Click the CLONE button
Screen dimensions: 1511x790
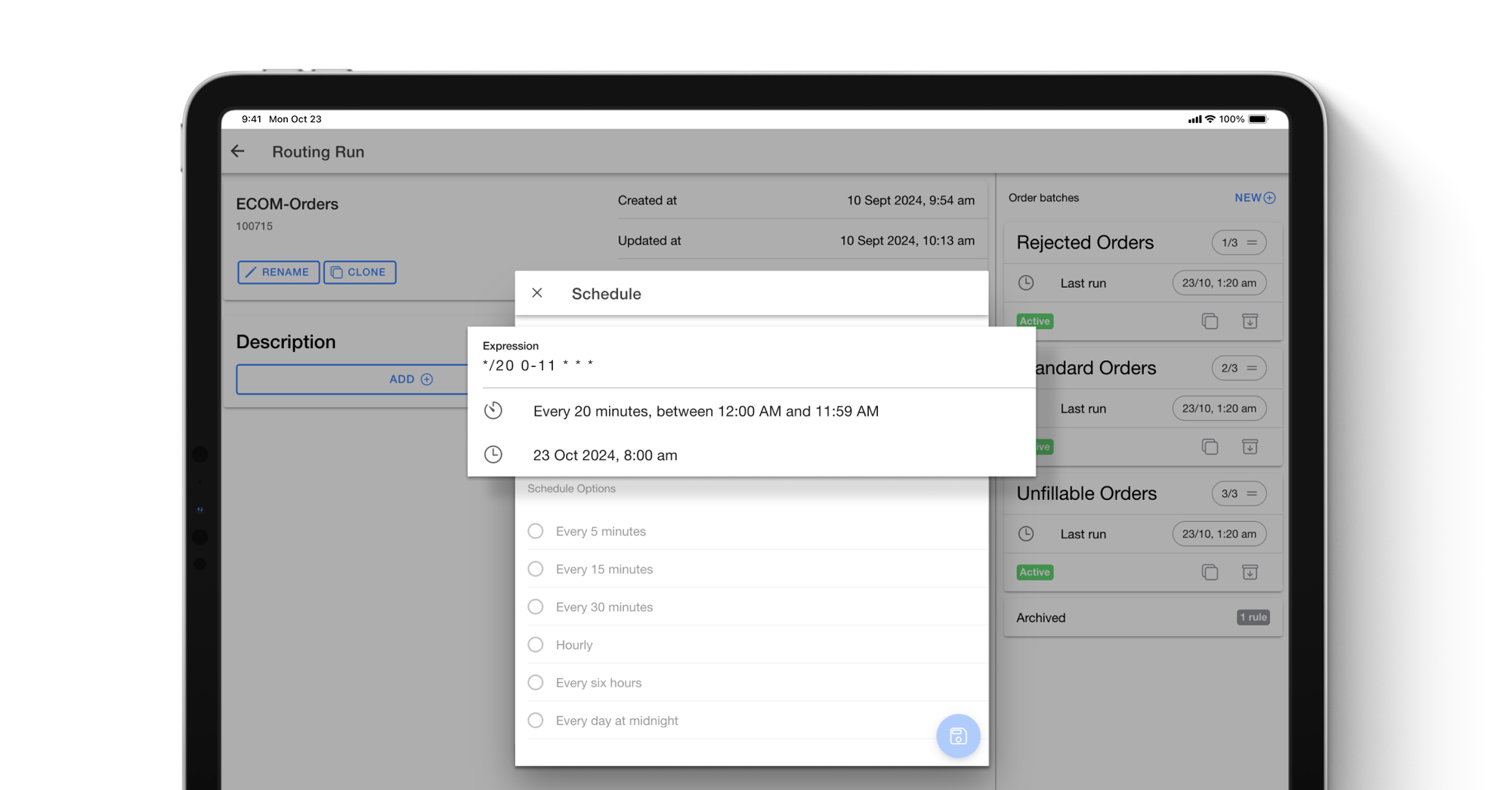coord(360,272)
